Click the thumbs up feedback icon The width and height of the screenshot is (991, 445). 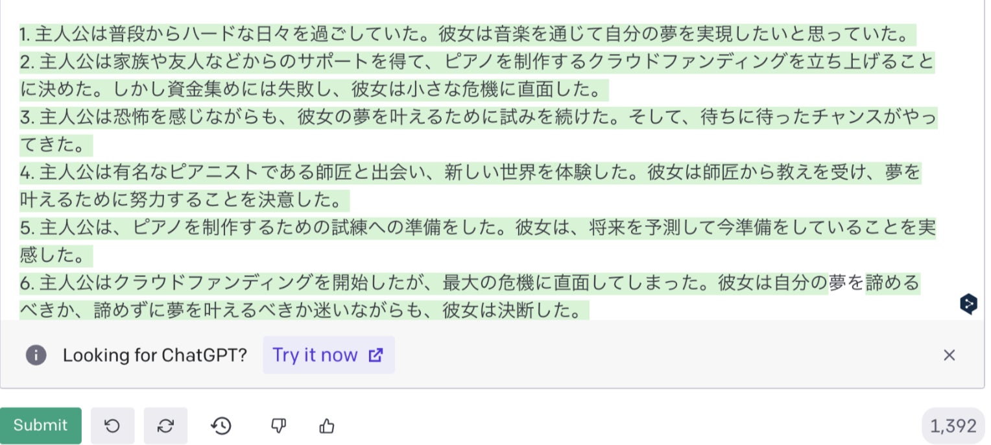click(327, 426)
